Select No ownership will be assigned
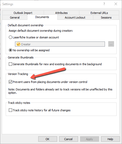Image resolution: width=122 pixels, height=144 pixels. pos(10,50)
